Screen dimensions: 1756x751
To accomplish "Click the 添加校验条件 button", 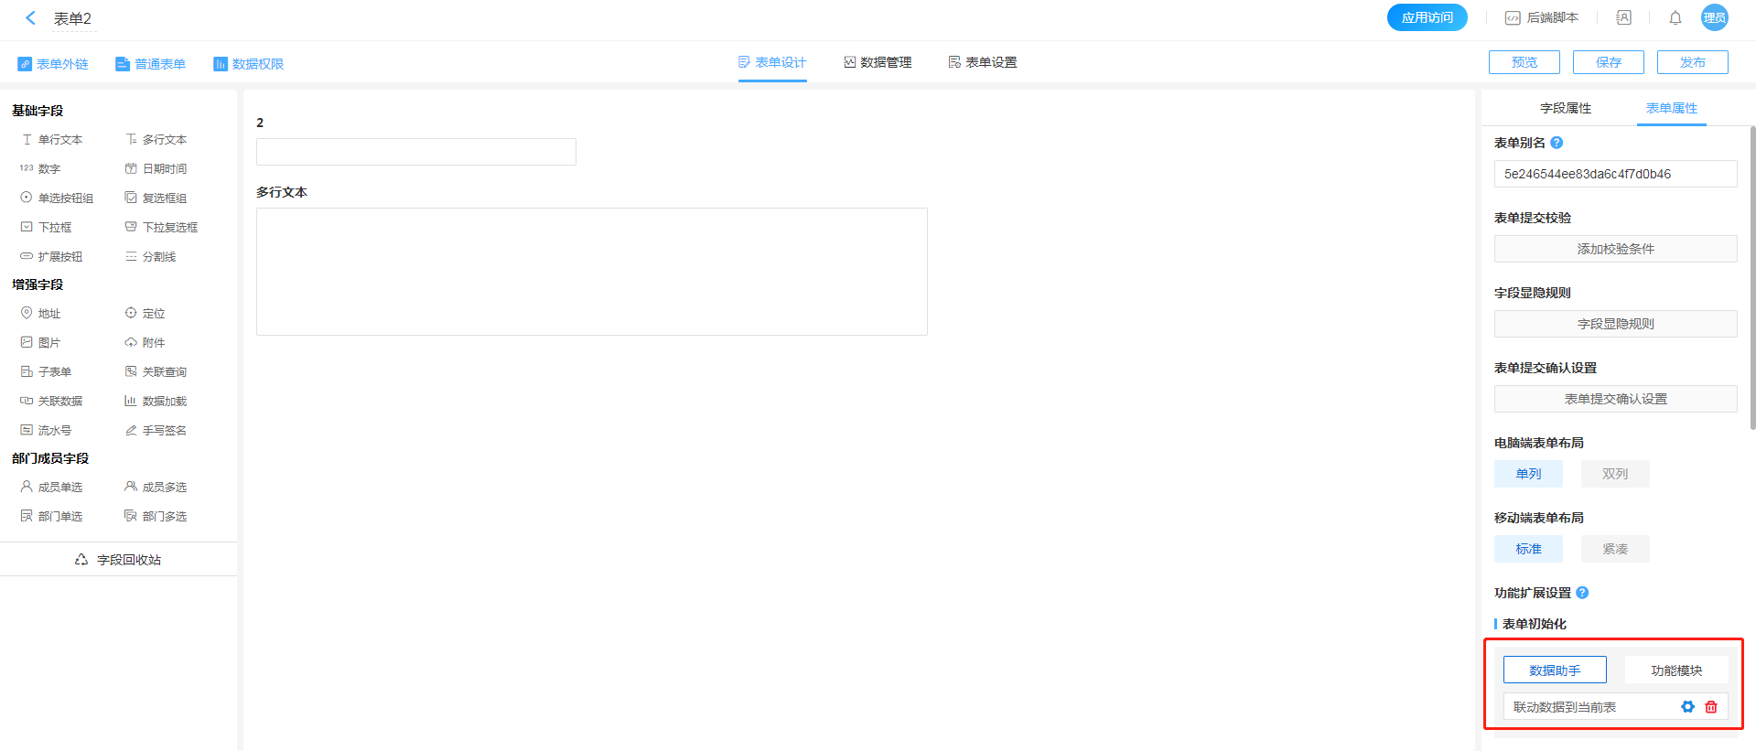I will tap(1615, 249).
